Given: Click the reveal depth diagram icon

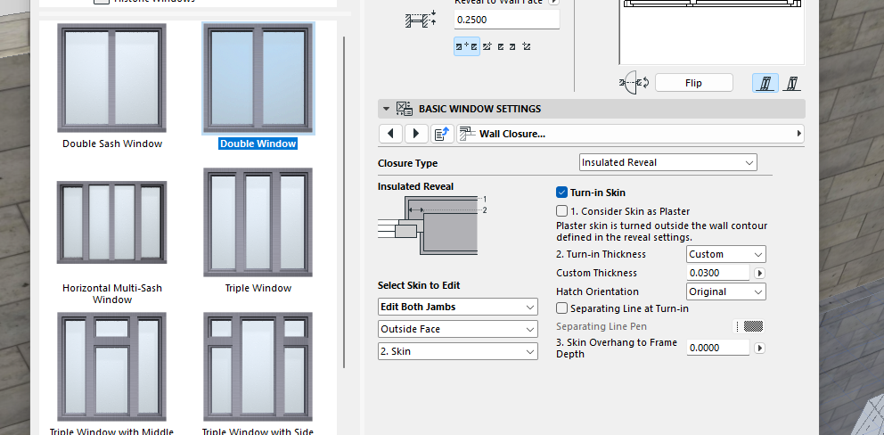Looking at the screenshot, I should 422,20.
